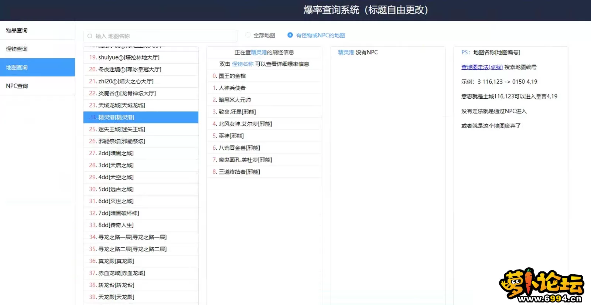Screen dimensions: 591x305
Task: Click monster 4. 北风女神.艾尔莎[邪能]
Action: (264, 124)
